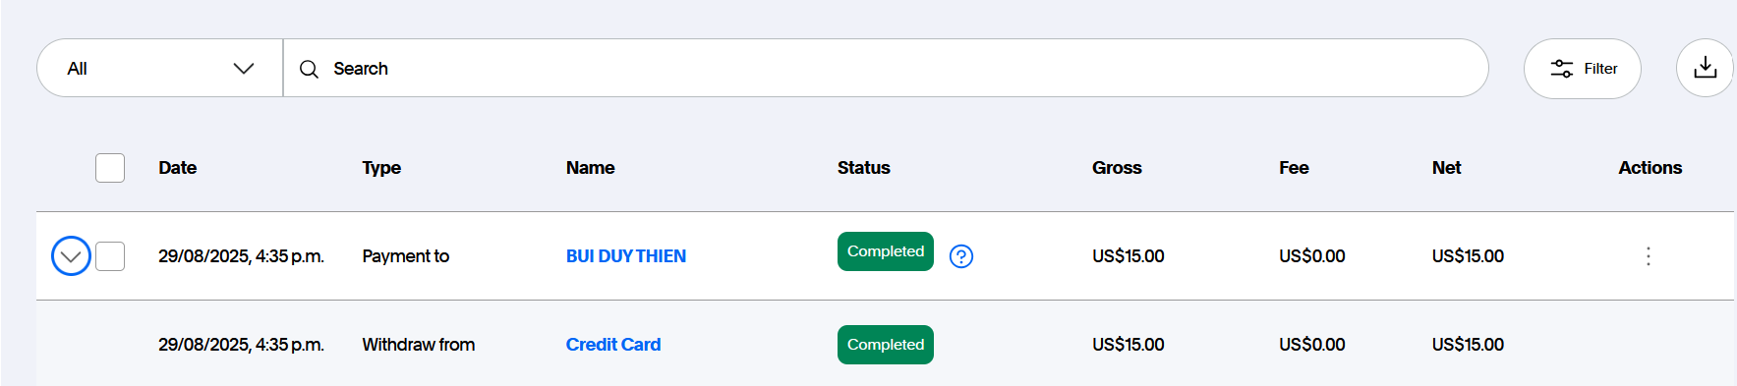Focus the Search transactions field
Screen dimensions: 1737x386
coord(886,68)
